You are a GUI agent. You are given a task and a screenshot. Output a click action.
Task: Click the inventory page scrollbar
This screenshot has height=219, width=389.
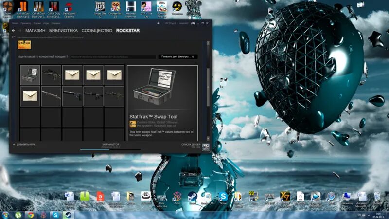[x=208, y=87]
